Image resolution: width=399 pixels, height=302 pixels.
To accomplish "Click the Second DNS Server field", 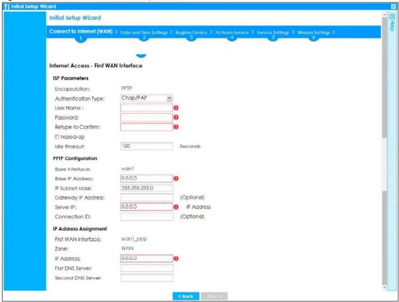I will pos(147,278).
